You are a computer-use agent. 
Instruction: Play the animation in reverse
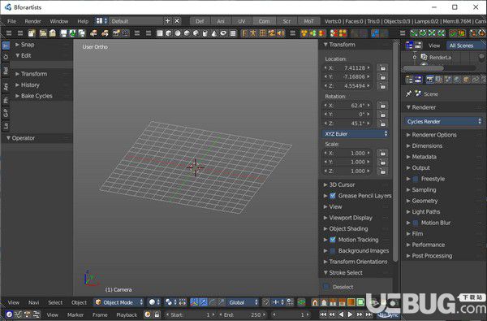[x=341, y=314]
